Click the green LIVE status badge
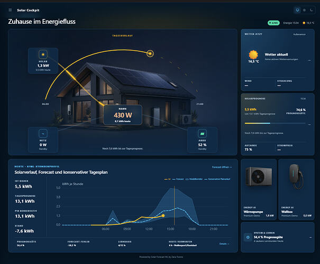320x264 pixels. coord(273,23)
